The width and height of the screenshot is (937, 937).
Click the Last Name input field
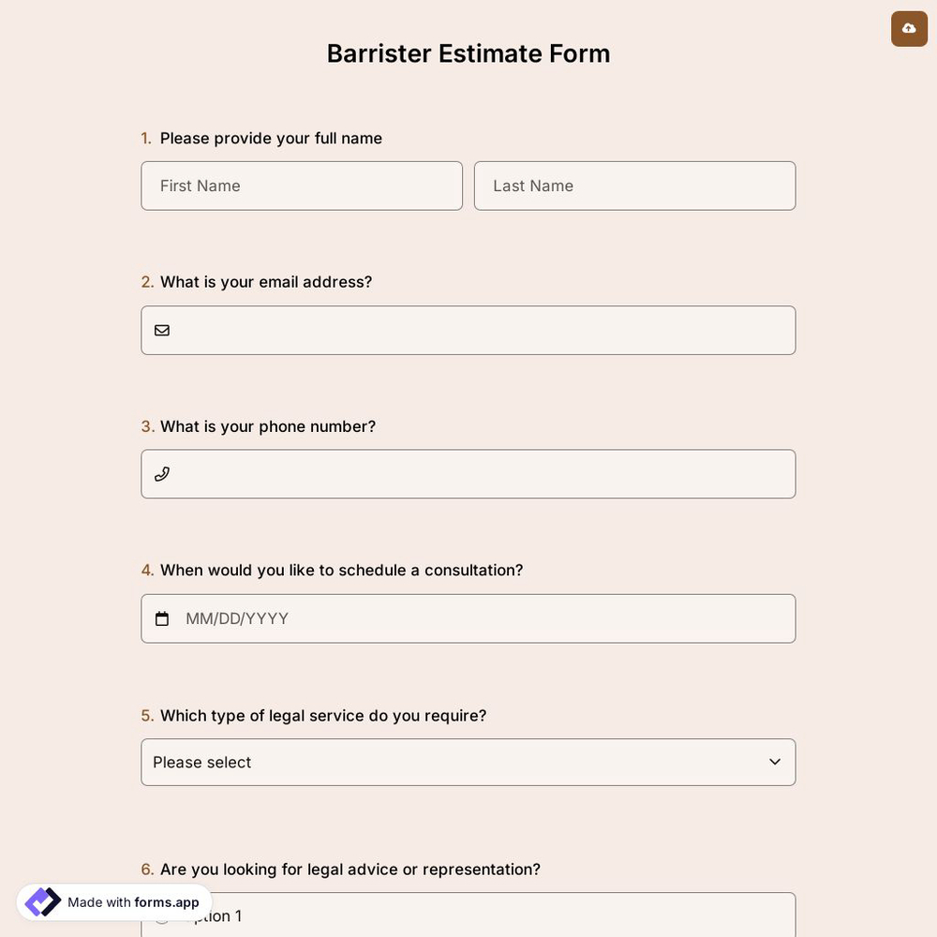(634, 185)
